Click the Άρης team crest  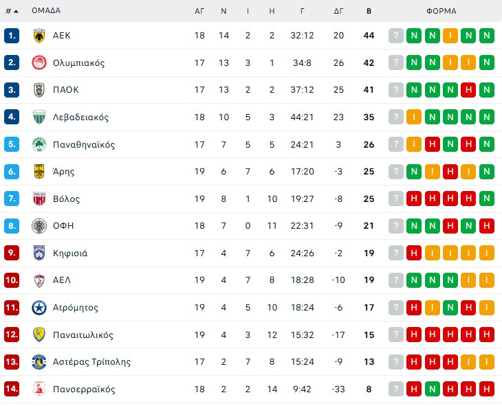point(39,172)
